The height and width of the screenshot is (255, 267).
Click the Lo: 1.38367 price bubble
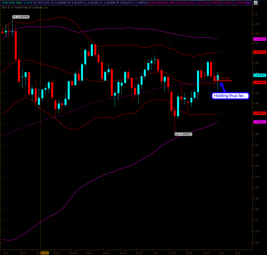[183, 134]
